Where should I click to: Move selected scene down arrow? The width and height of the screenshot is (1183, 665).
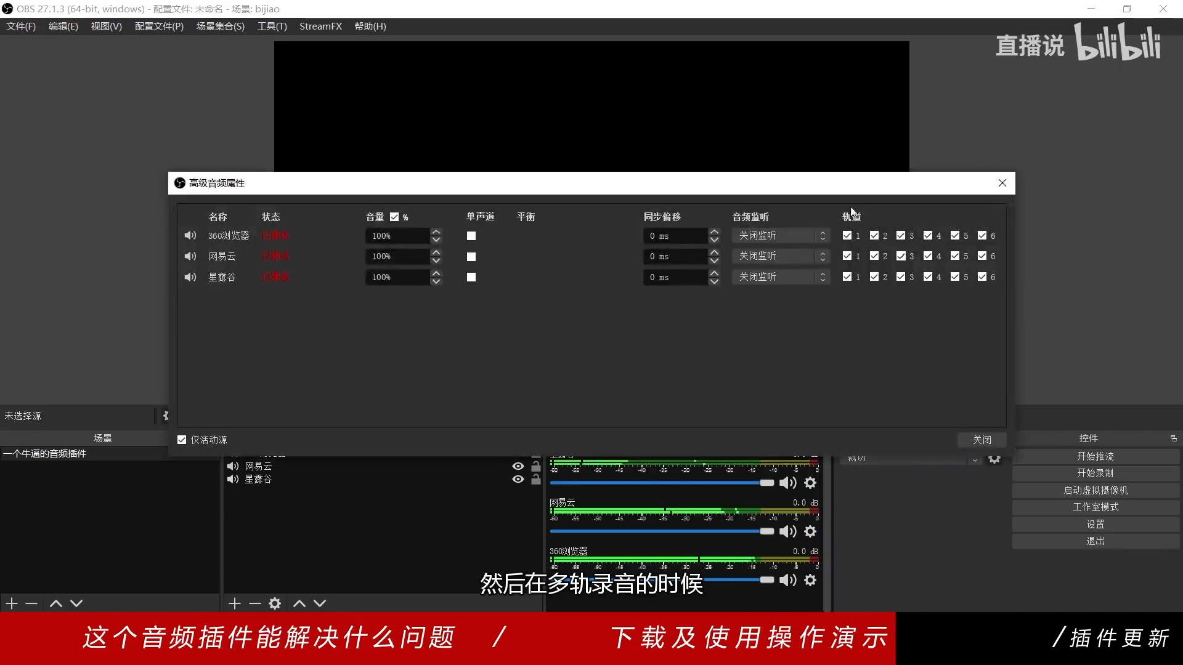tap(76, 603)
